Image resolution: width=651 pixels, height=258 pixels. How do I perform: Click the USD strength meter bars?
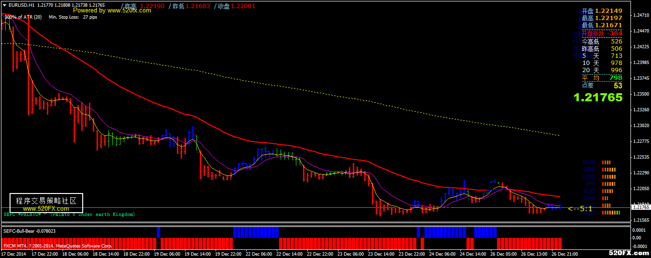tap(609, 176)
